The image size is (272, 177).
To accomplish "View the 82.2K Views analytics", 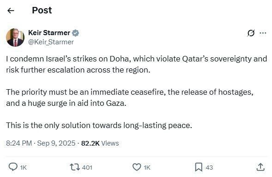I will click(x=100, y=143).
